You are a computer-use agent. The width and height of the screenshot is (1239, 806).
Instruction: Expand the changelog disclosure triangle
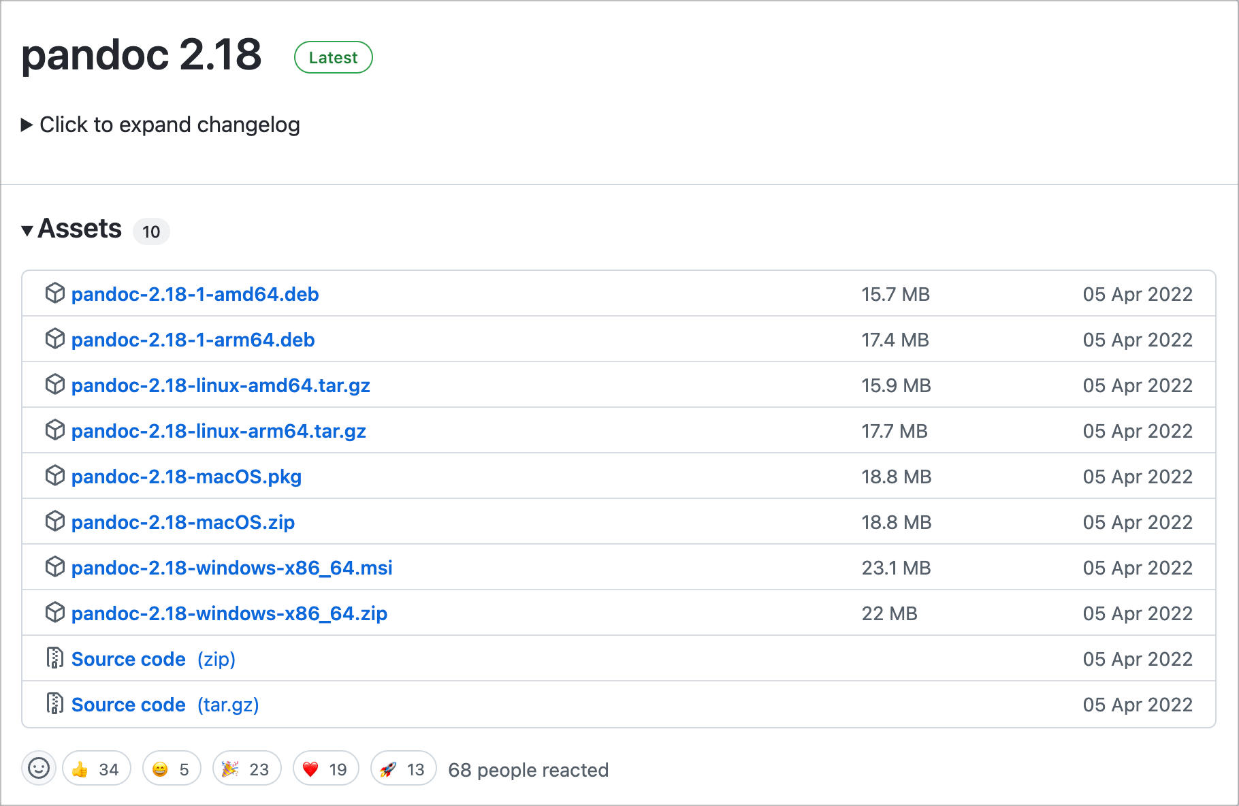click(x=27, y=125)
